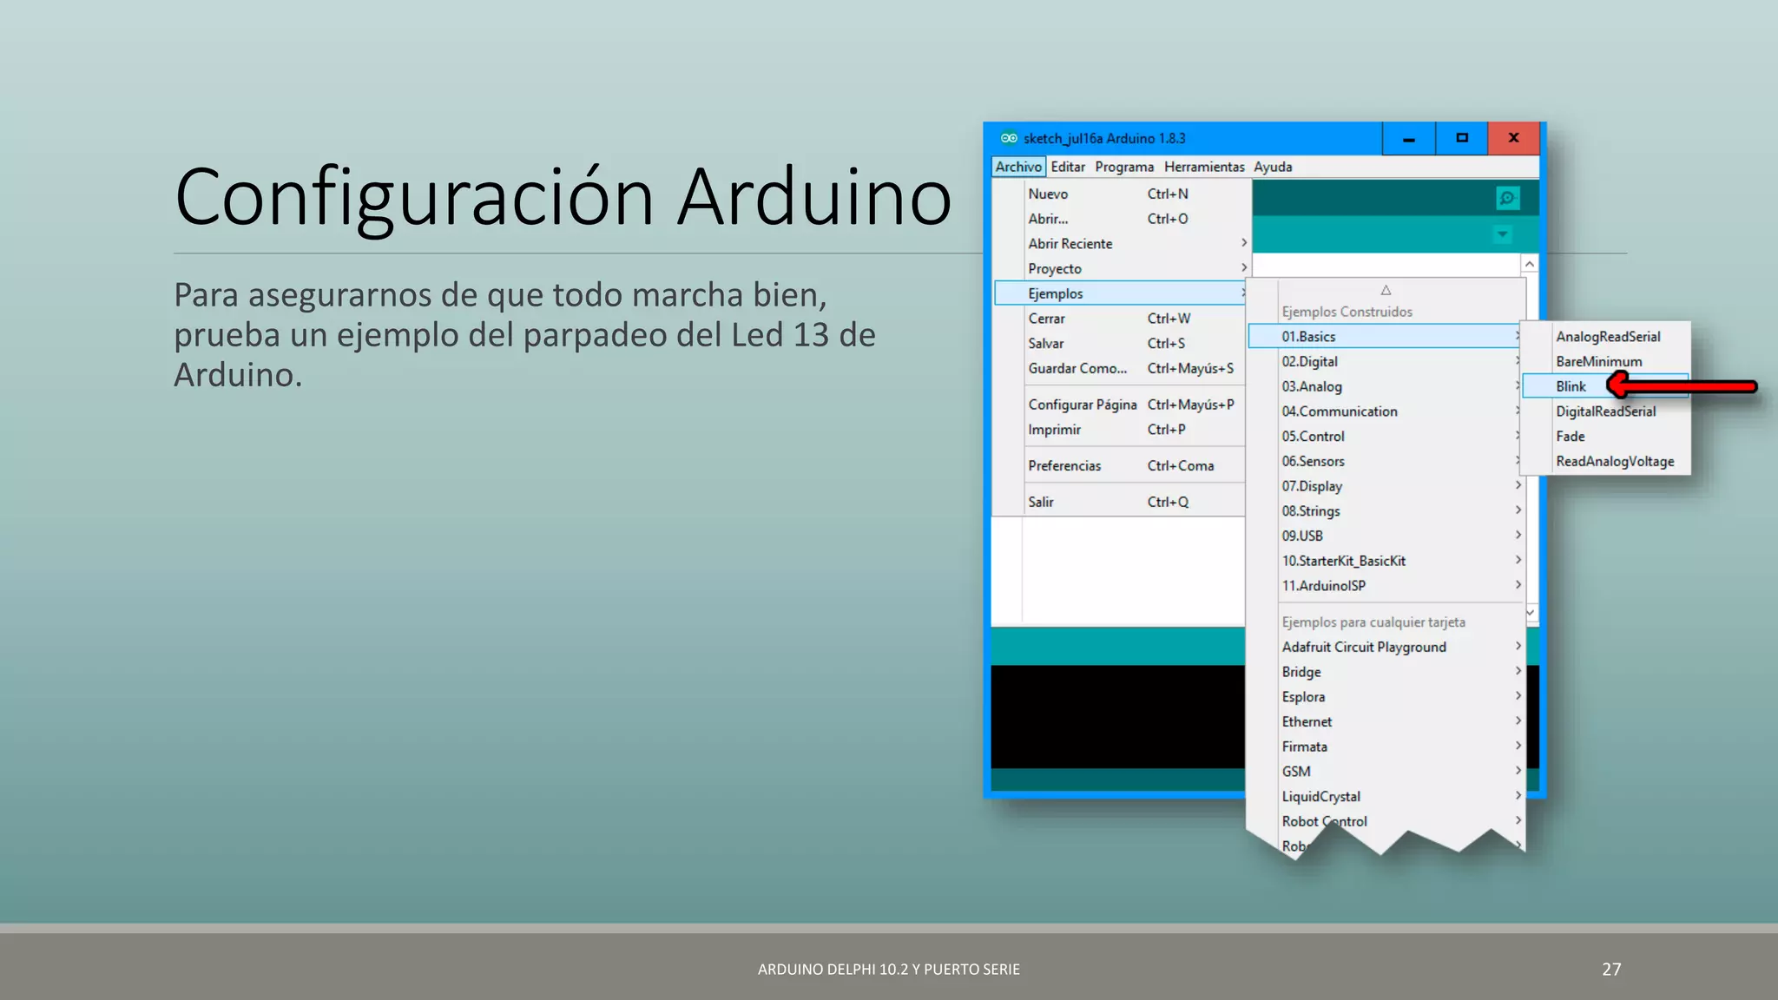Click the tab dropdown arrow icon

(1502, 234)
